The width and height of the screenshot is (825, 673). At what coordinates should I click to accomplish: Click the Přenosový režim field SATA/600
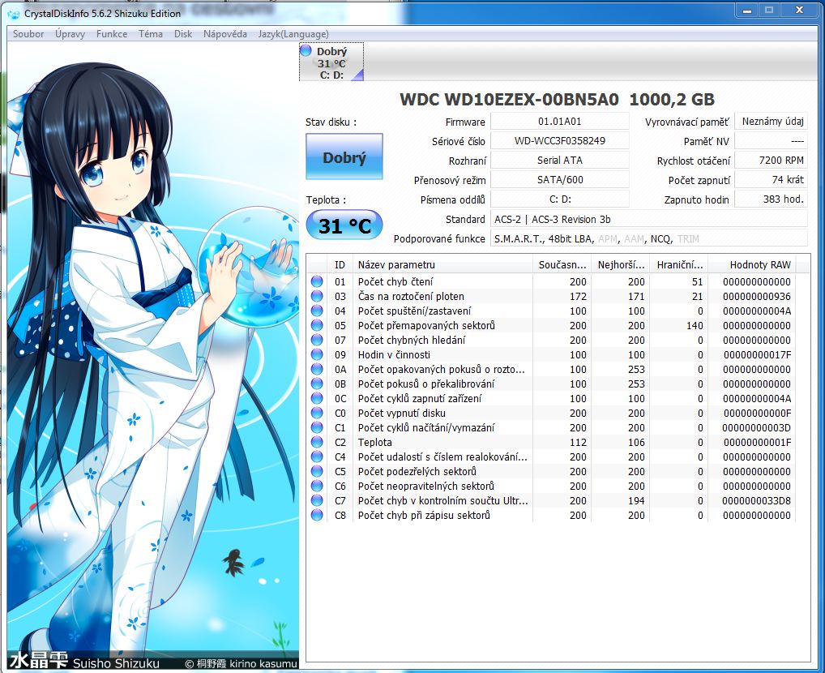(x=559, y=179)
